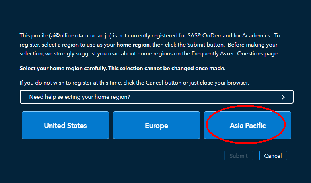Click the circled Asia Pacific option
Image resolution: width=311 pixels, height=183 pixels.
247,125
